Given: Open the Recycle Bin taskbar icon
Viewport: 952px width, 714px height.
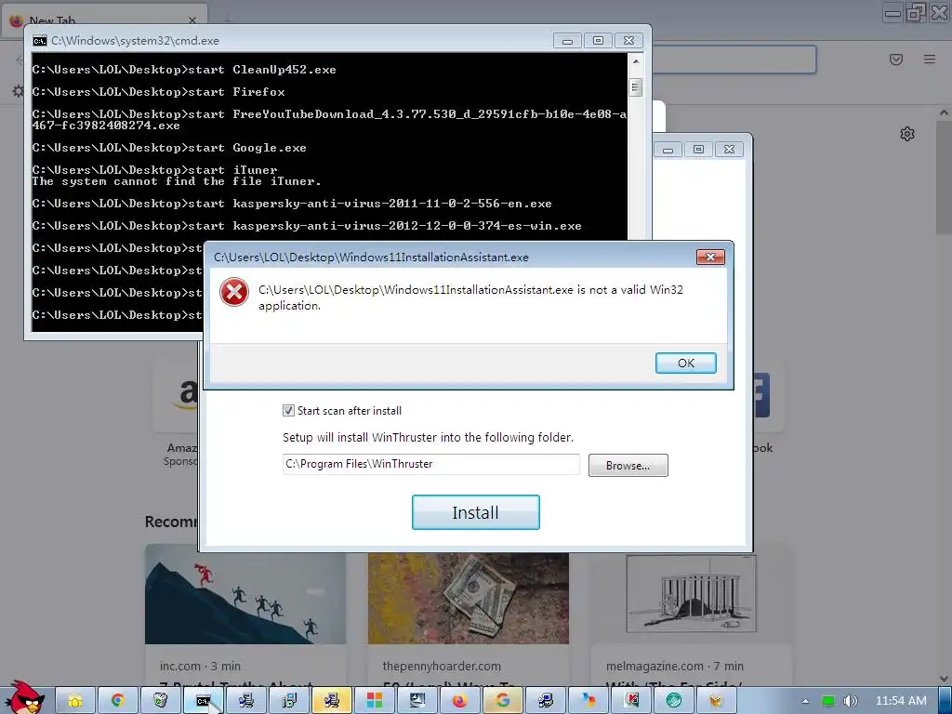Looking at the screenshot, I should pyautogui.click(x=160, y=701).
